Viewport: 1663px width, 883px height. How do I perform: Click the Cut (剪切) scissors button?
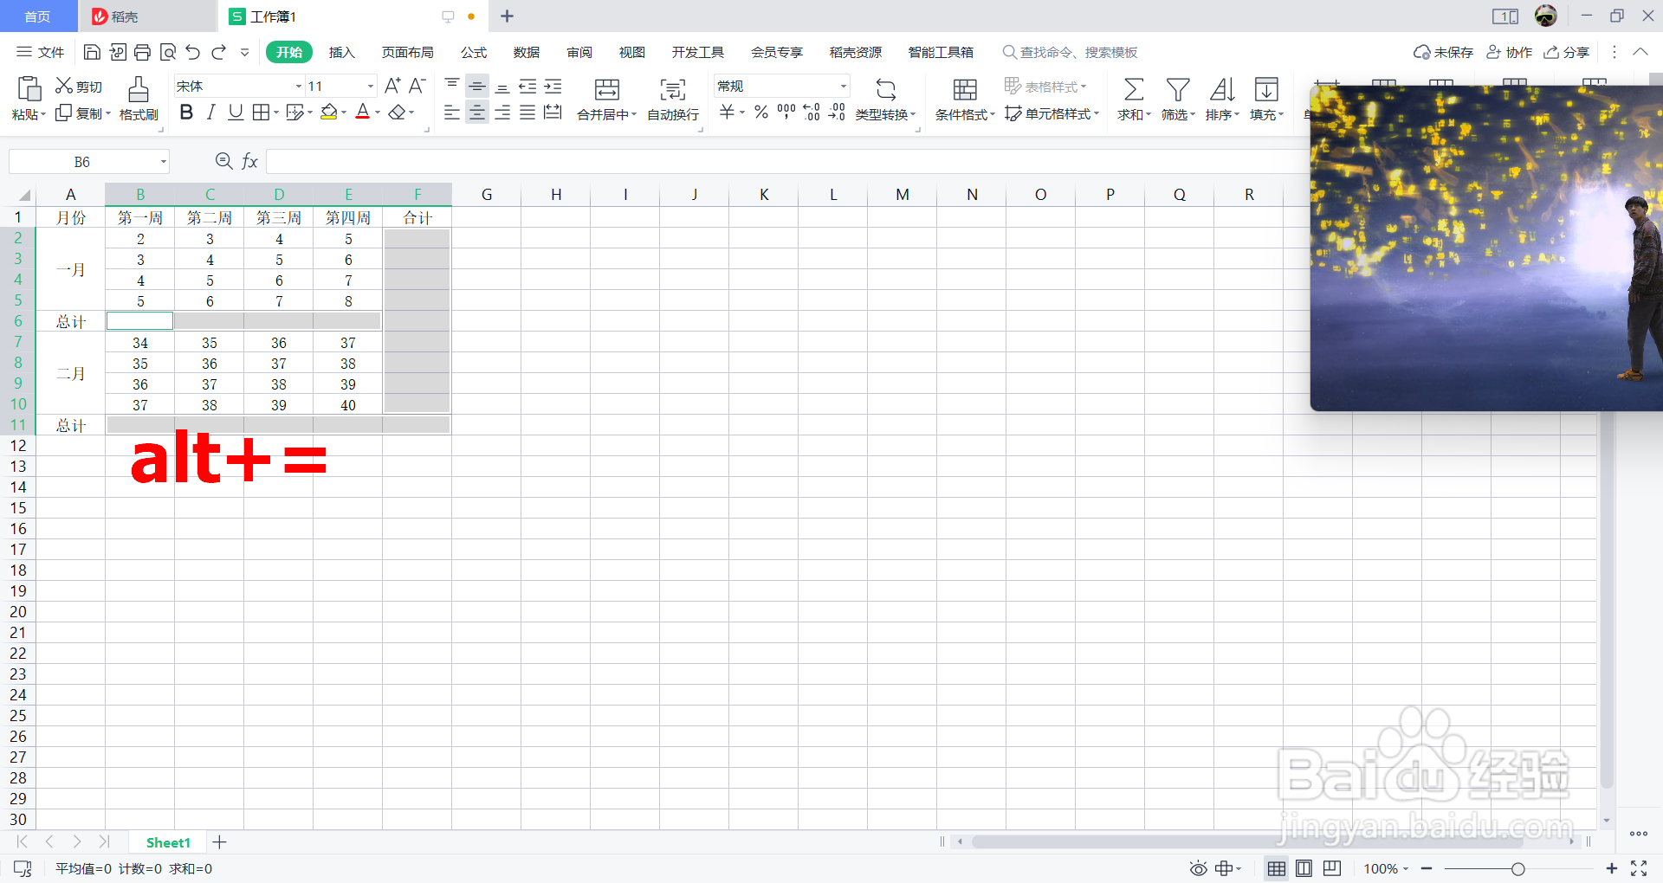pos(79,87)
